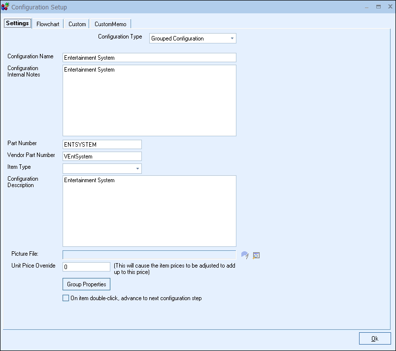This screenshot has width=396, height=351.
Task: Click into the Vendor Part Number field
Action: pyautogui.click(x=102, y=156)
